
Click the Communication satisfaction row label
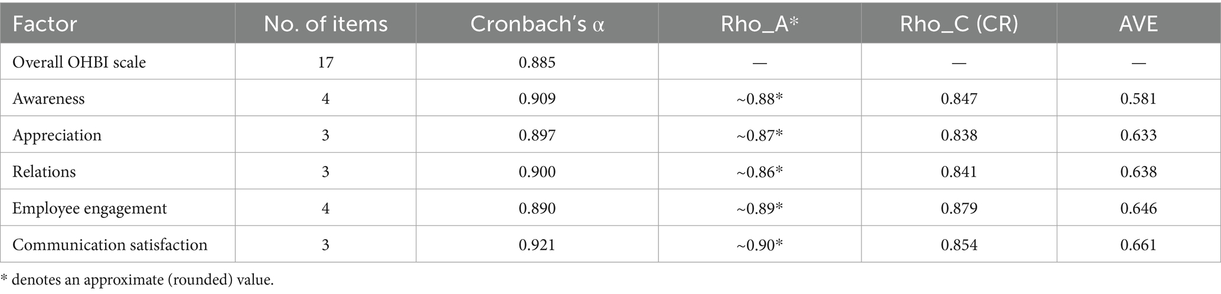pyautogui.click(x=110, y=245)
